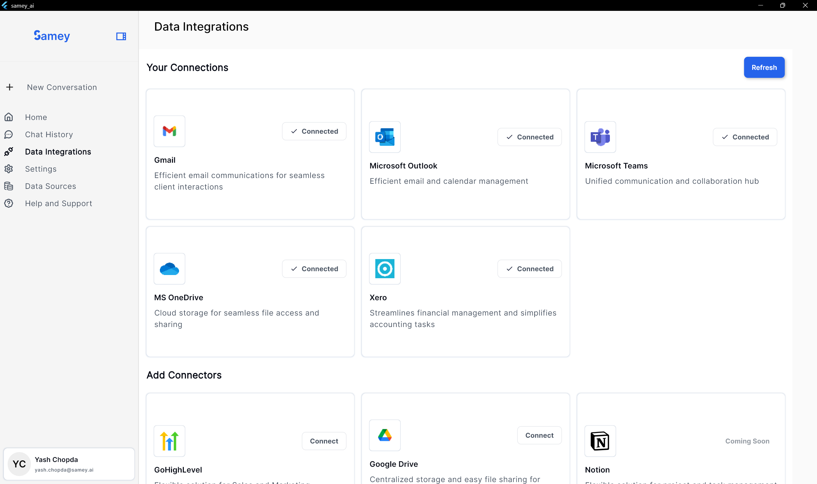Close the samey_ai window

click(805, 5)
